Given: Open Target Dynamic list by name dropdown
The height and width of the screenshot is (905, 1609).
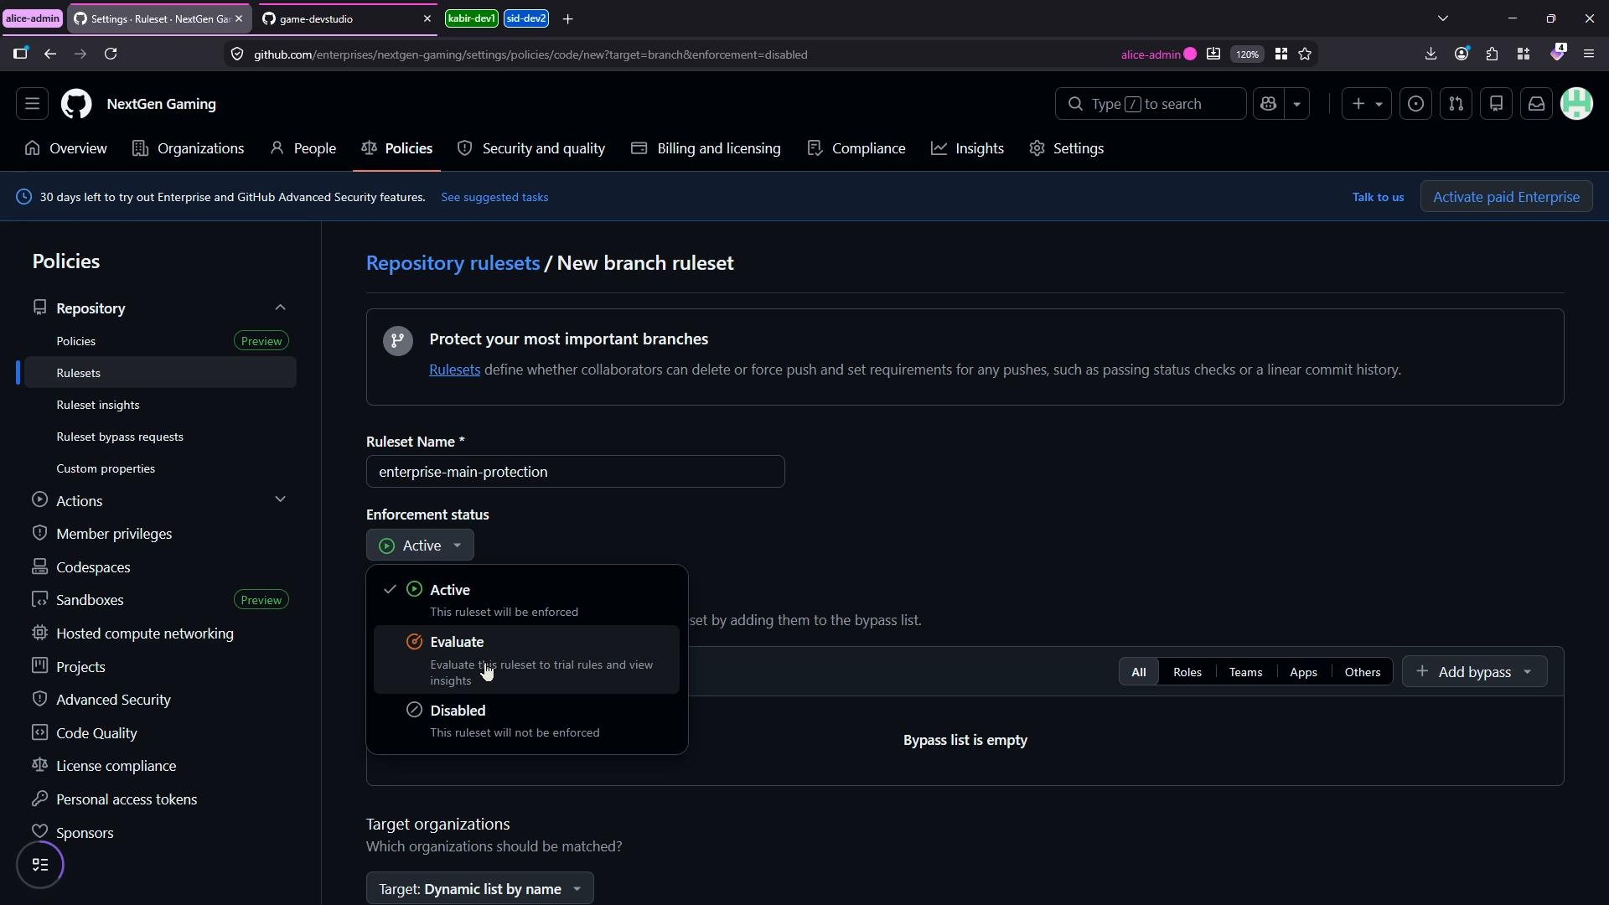Looking at the screenshot, I should click(479, 888).
